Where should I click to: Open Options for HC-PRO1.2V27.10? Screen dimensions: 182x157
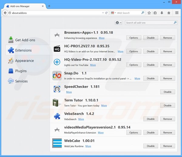point(134,51)
